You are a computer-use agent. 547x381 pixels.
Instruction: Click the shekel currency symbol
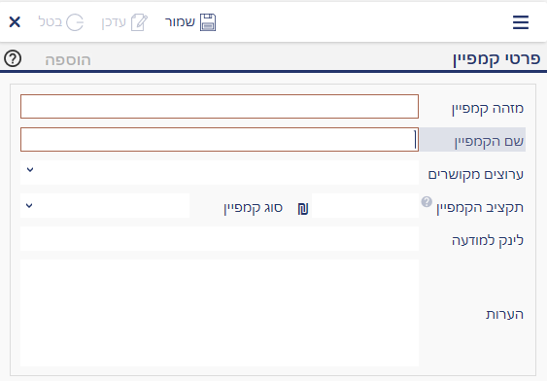pyautogui.click(x=303, y=209)
